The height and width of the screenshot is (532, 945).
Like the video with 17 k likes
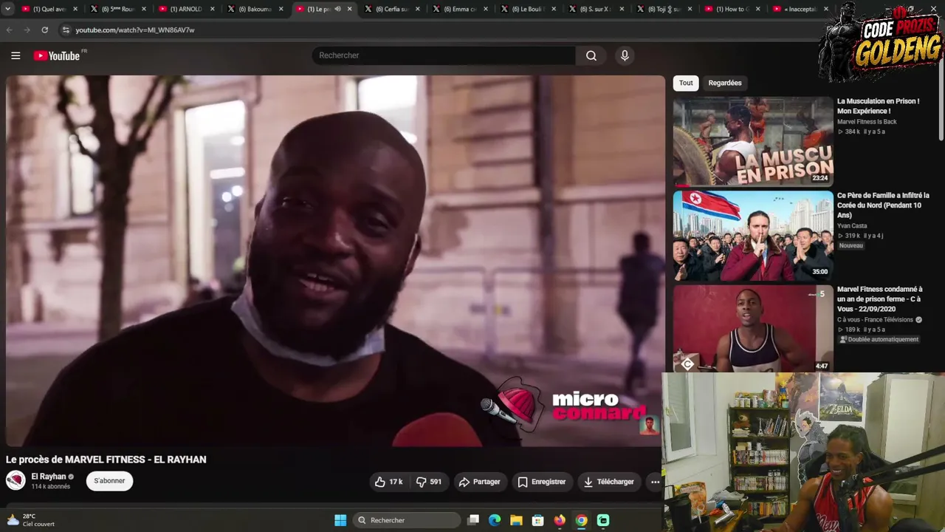(x=388, y=482)
